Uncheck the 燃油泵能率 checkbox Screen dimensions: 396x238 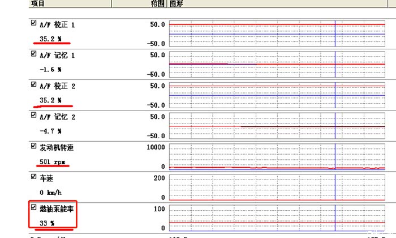point(34,207)
